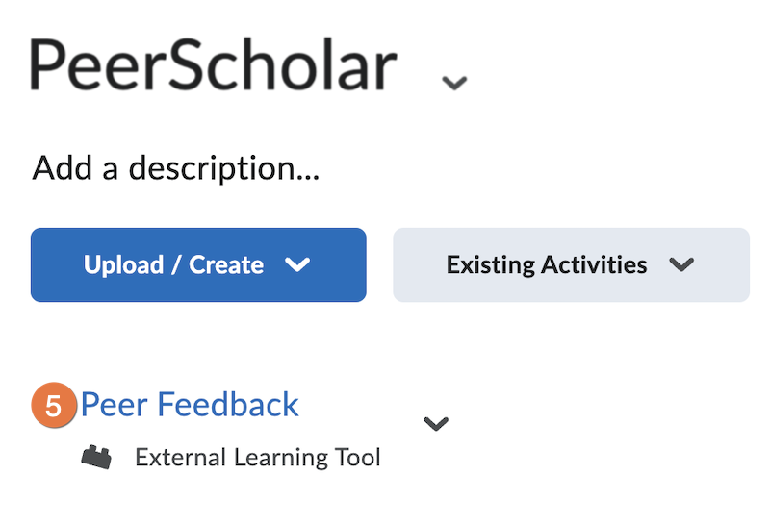Screen dimensions: 770x526
Task: Expand the Peer Feedback item options chevron
Action: [436, 423]
